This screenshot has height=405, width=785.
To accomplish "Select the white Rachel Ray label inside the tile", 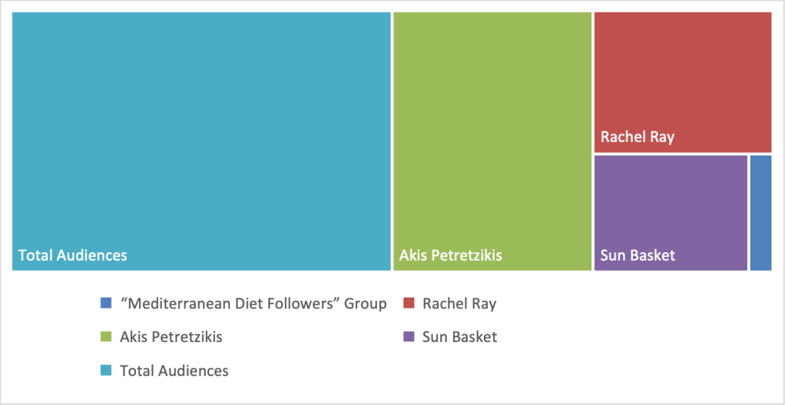I will pos(638,137).
